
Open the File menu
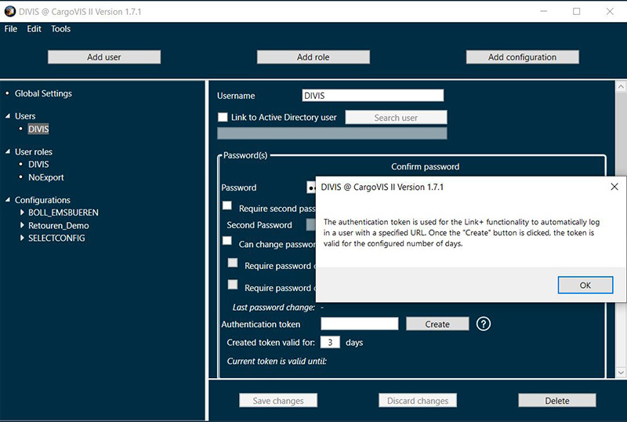(x=11, y=29)
